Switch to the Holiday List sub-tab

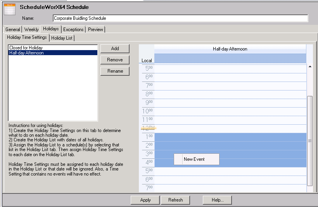coord(62,38)
